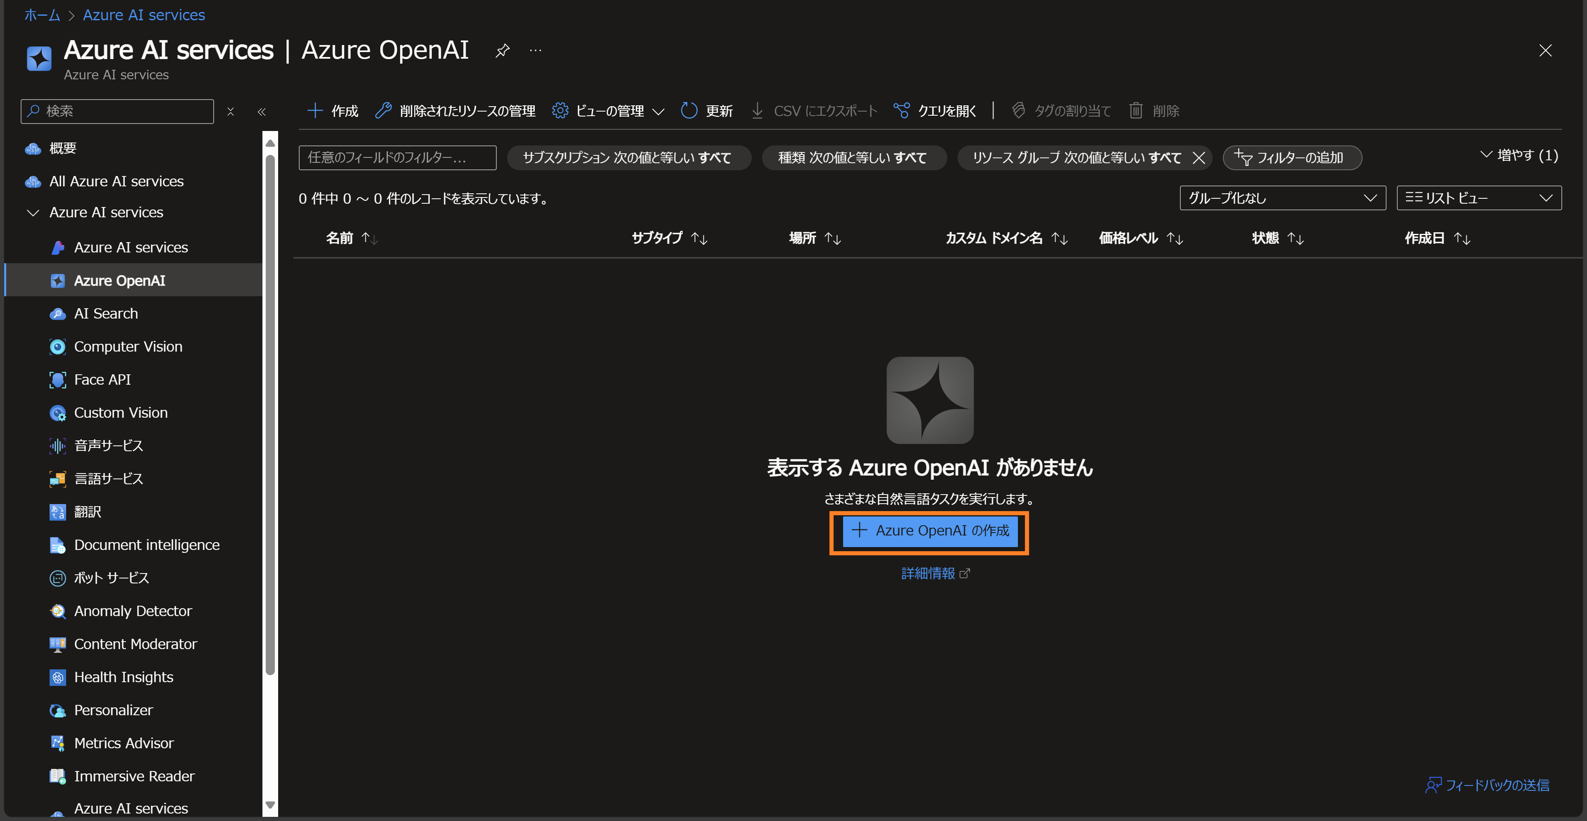Open Anomaly Detector icon in sidebar
Image resolution: width=1587 pixels, height=821 pixels.
57,611
